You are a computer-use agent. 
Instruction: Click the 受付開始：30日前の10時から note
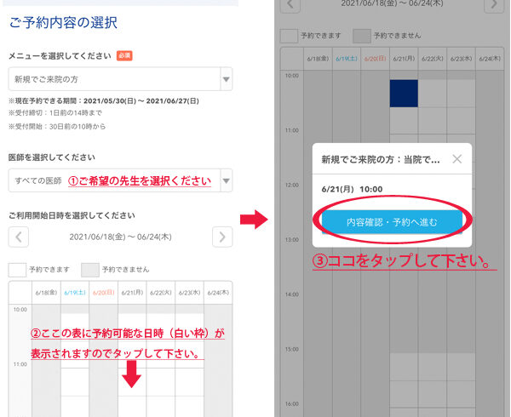(57, 126)
